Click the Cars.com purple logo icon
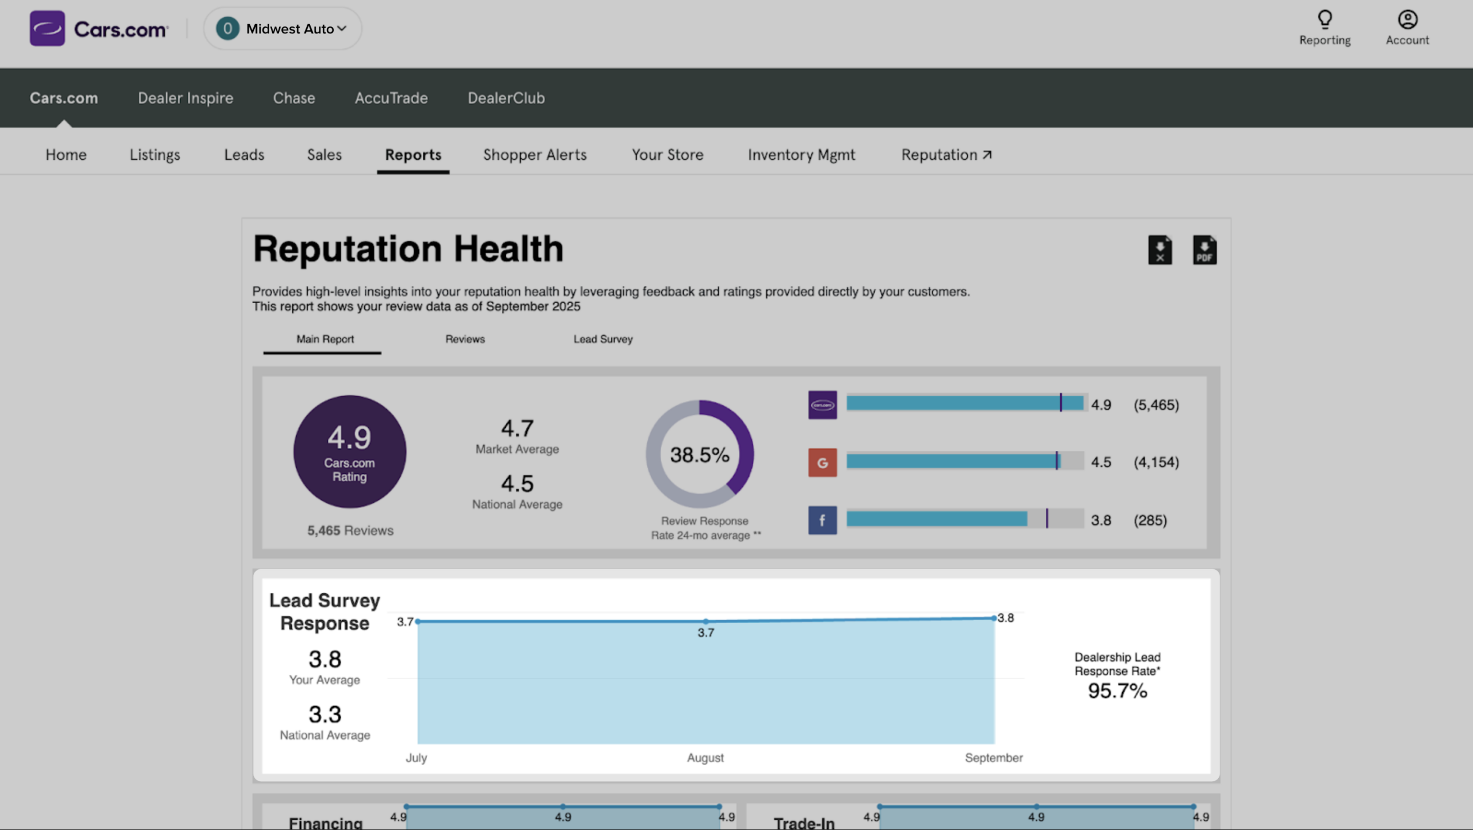 (x=47, y=28)
